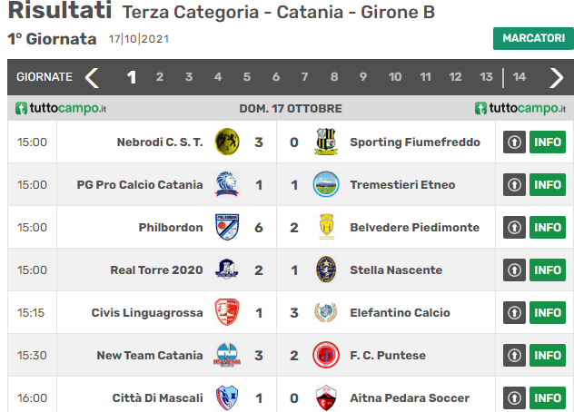Open INFO for New Team Catania match
Screen dimensions: 574x412
548,356
